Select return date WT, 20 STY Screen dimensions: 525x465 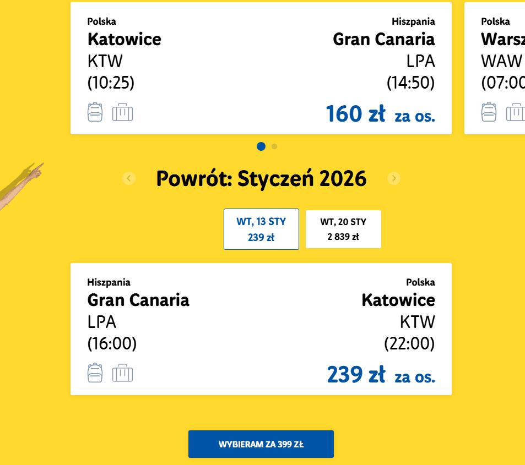[x=343, y=229]
